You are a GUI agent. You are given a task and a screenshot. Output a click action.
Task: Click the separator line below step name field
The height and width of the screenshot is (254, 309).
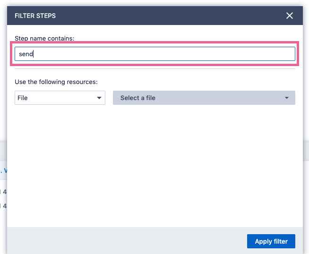[155, 69]
